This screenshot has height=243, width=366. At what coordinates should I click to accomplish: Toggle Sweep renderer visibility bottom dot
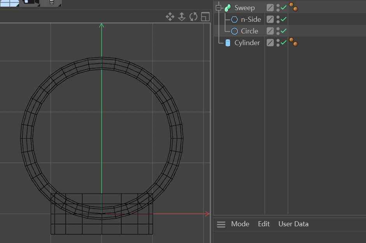pyautogui.click(x=278, y=10)
